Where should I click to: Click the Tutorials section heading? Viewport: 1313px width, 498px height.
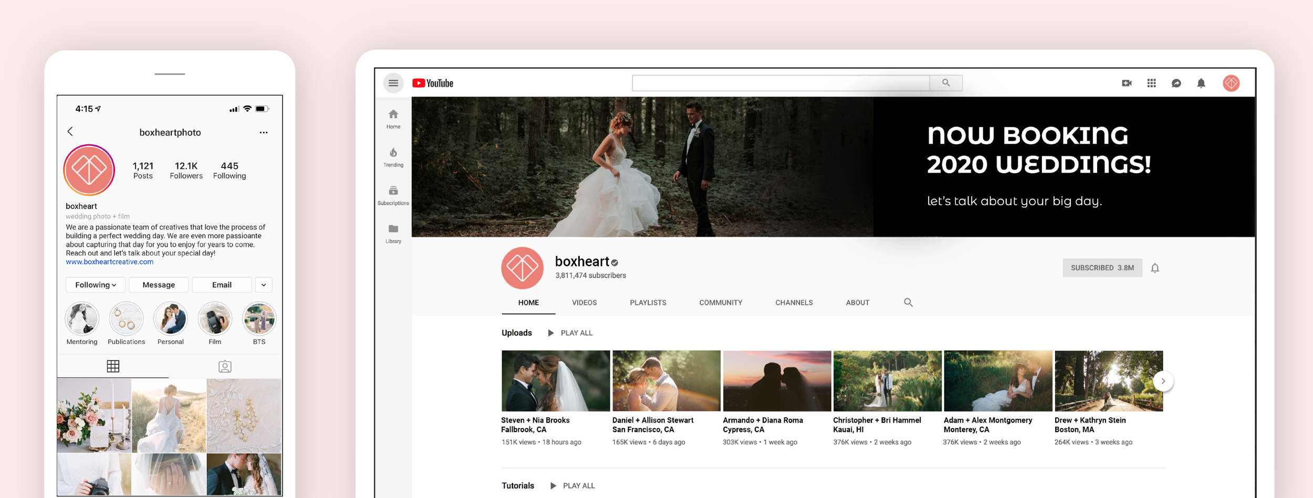point(518,485)
